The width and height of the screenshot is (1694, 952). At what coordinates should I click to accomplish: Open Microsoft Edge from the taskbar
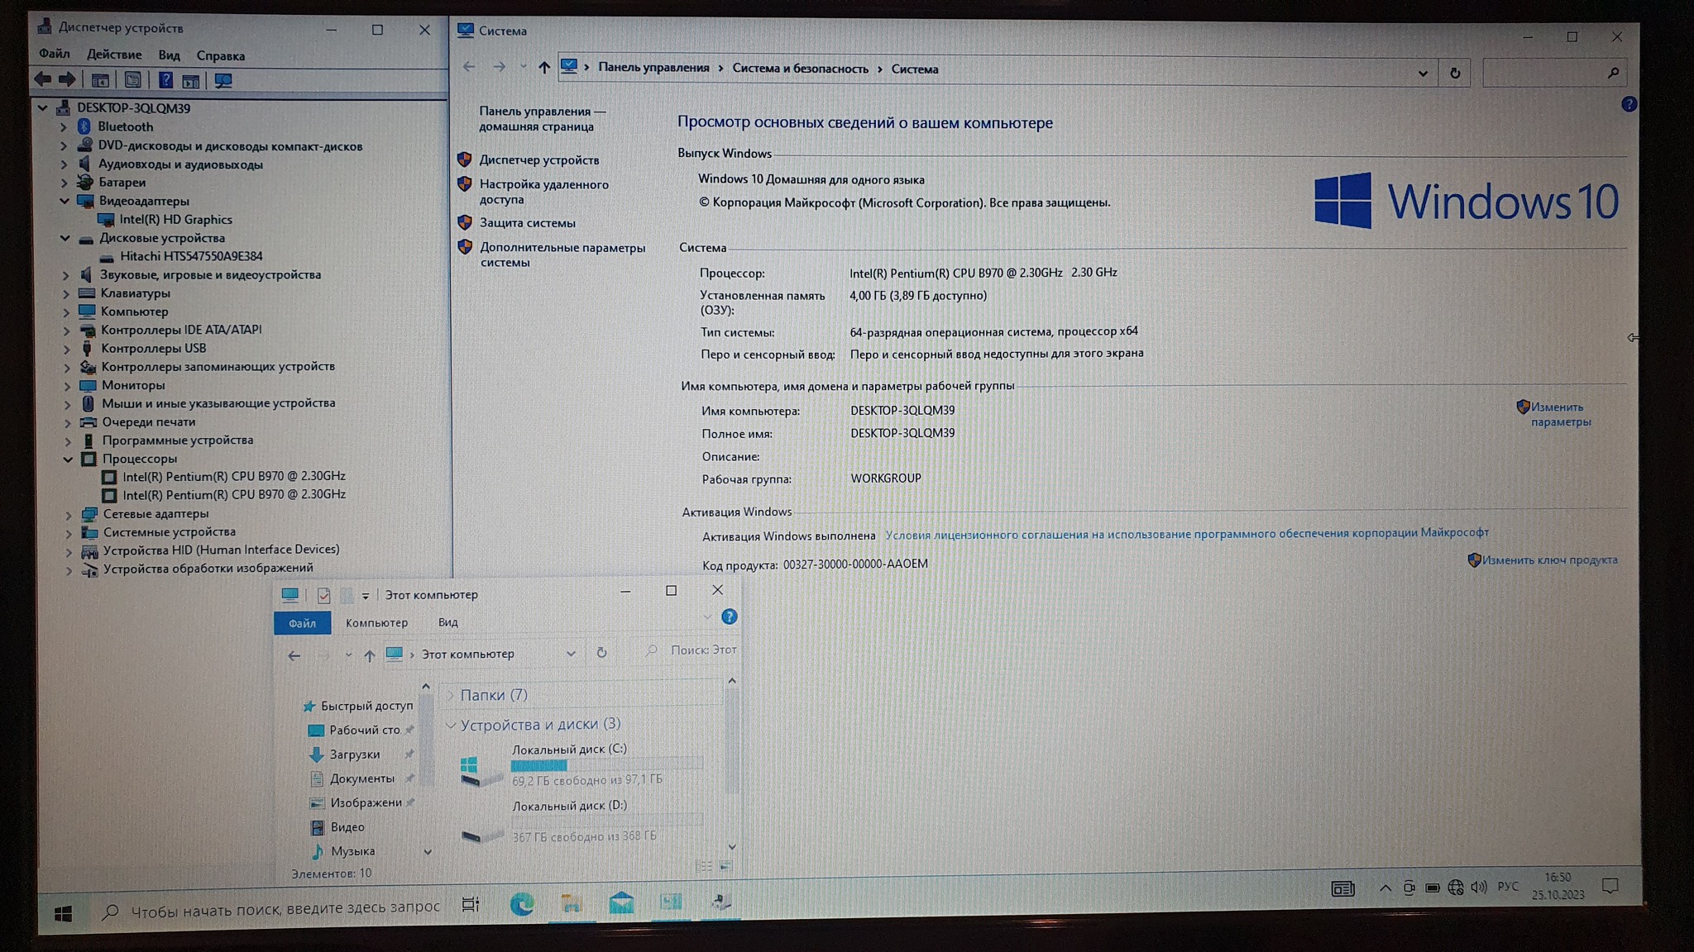point(522,904)
